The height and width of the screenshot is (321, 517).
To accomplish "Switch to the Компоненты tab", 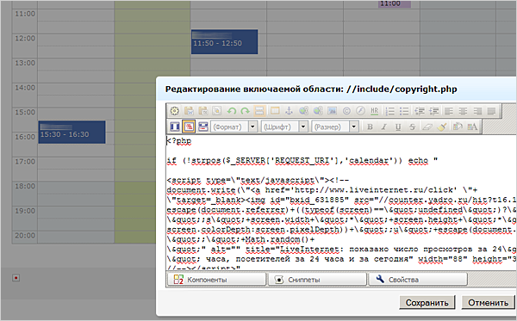I will (x=216, y=280).
